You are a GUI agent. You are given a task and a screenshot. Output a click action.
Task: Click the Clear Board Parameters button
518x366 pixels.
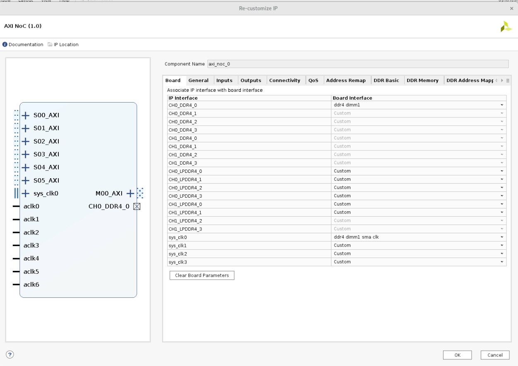coord(202,275)
